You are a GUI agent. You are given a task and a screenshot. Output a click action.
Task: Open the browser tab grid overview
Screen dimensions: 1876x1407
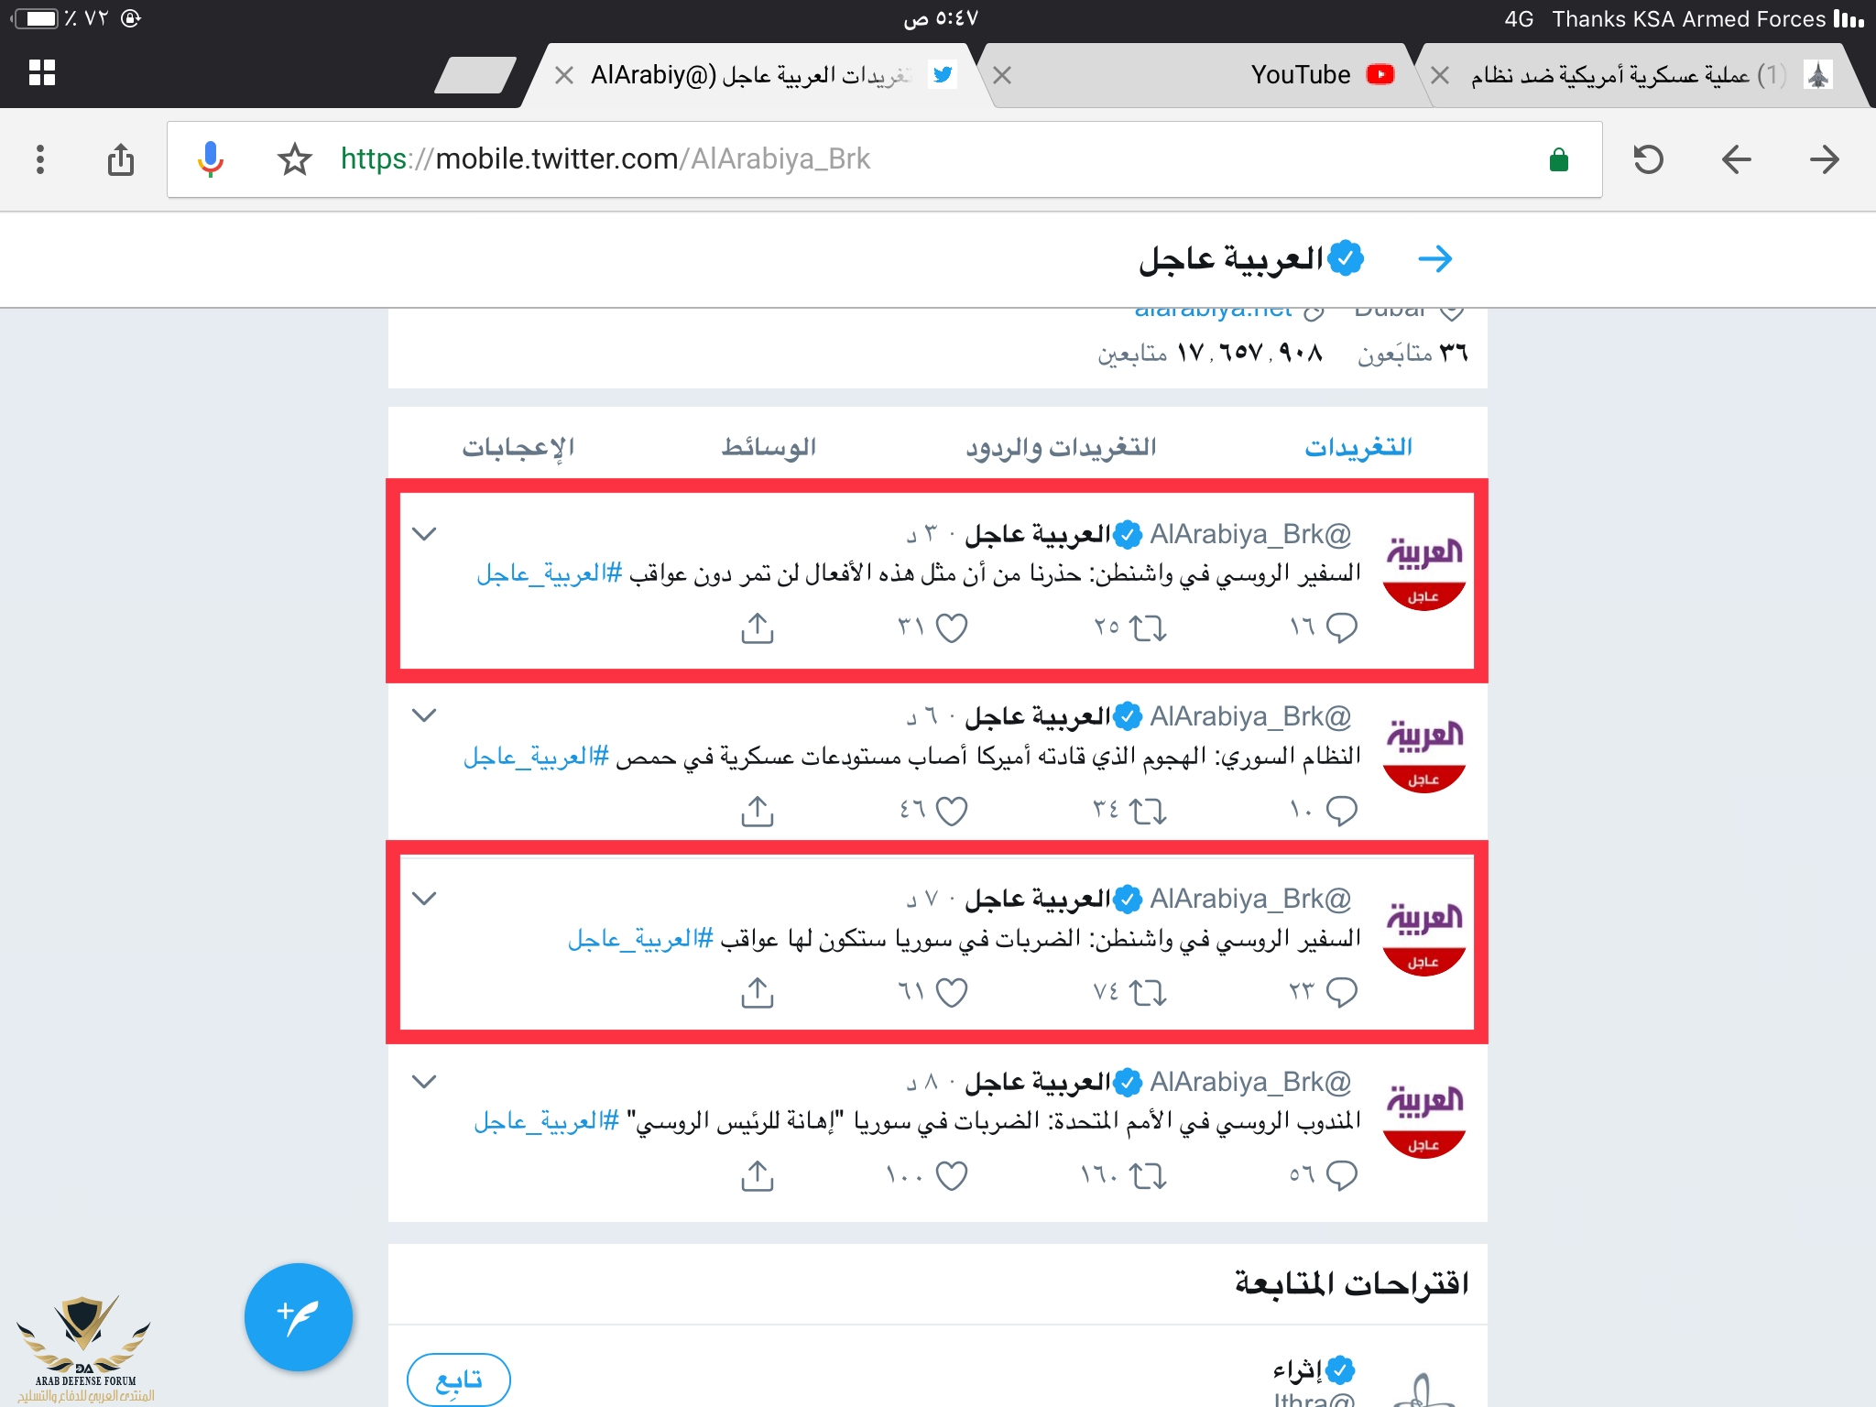42,72
